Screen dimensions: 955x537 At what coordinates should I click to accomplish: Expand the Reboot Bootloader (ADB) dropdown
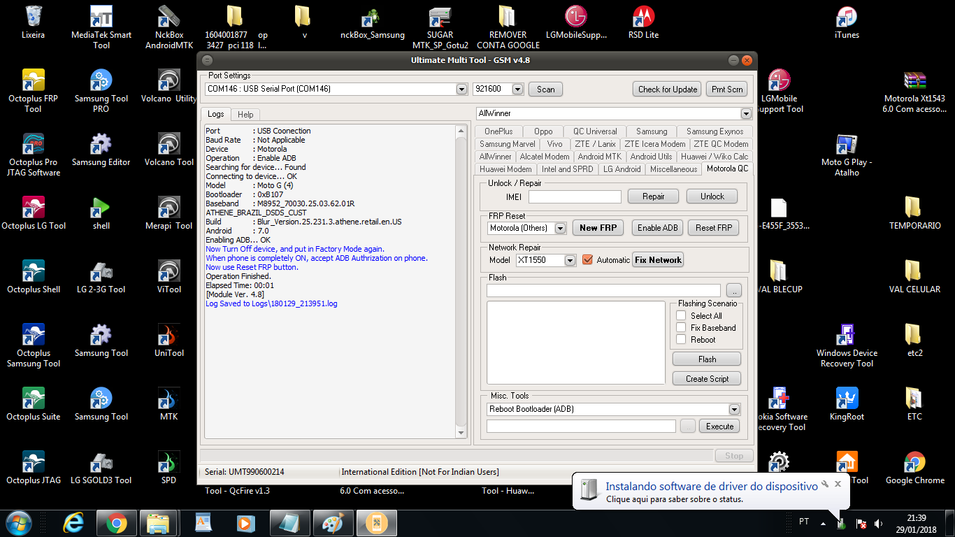click(734, 409)
